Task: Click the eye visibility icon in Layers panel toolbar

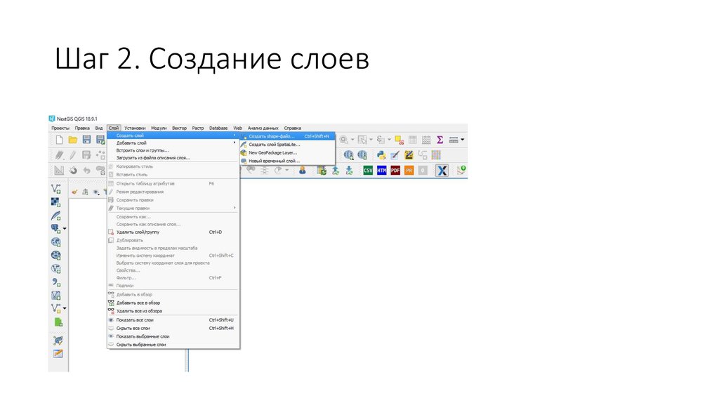Action: pos(95,192)
